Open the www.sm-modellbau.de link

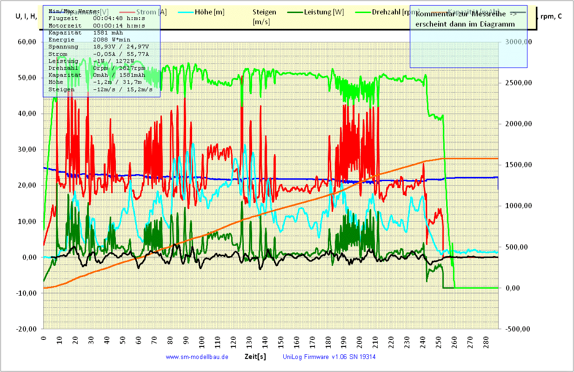point(197,357)
